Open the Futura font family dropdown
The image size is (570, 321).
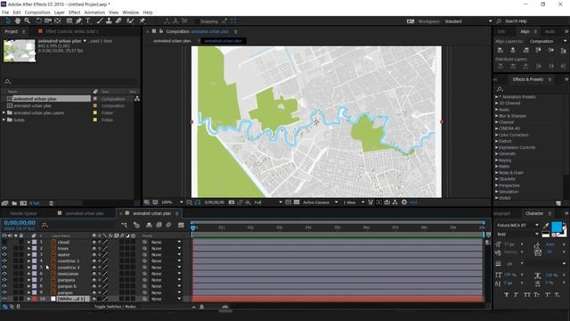tap(517, 226)
